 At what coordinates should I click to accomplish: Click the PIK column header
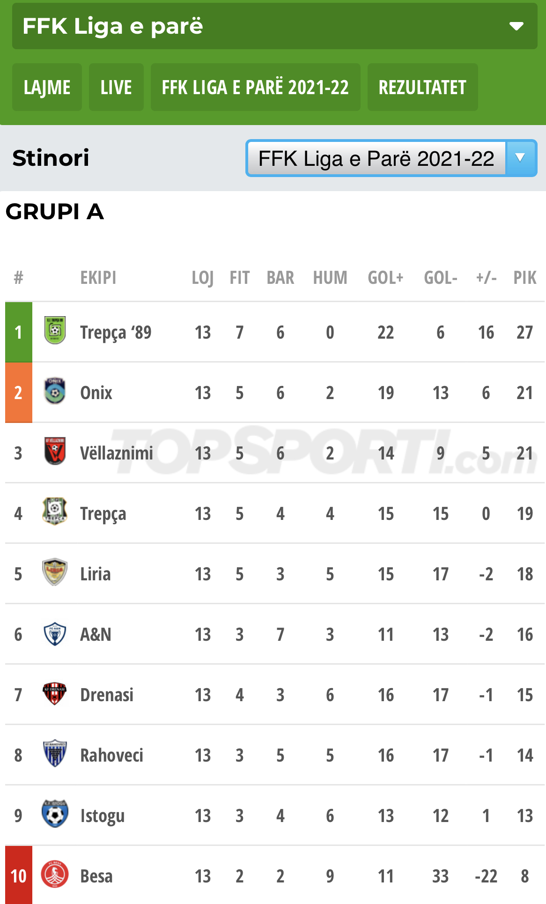pyautogui.click(x=524, y=278)
